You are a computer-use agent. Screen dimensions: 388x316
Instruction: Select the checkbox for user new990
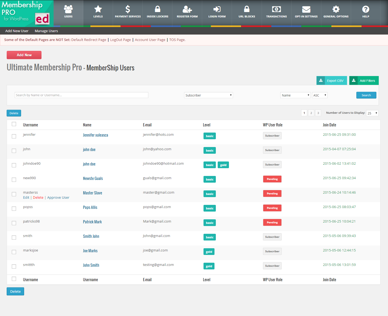tap(14, 180)
